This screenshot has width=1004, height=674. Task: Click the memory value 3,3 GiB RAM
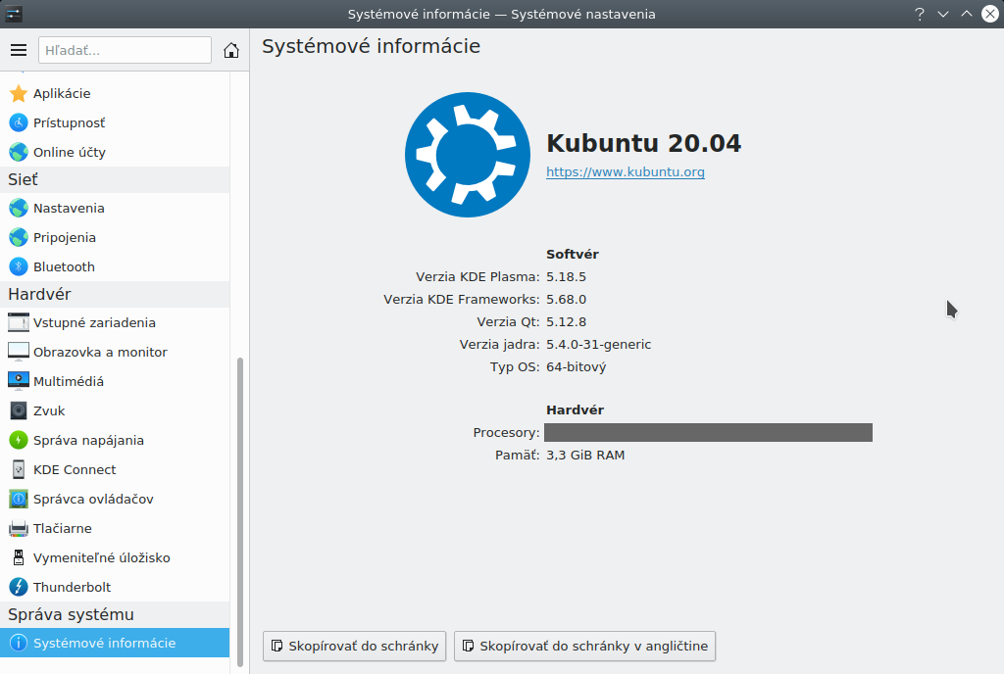pos(585,456)
